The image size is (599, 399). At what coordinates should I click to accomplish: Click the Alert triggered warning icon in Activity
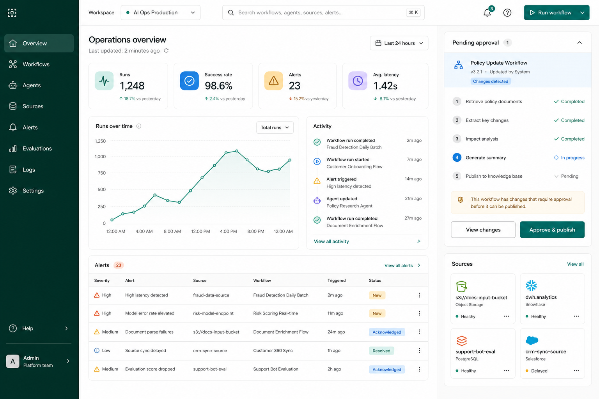coord(317,181)
